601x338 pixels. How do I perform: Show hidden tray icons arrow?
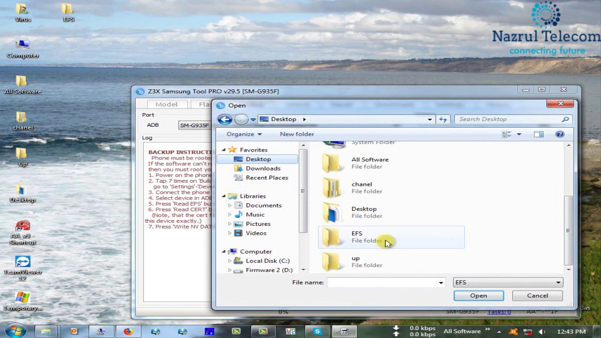point(499,331)
